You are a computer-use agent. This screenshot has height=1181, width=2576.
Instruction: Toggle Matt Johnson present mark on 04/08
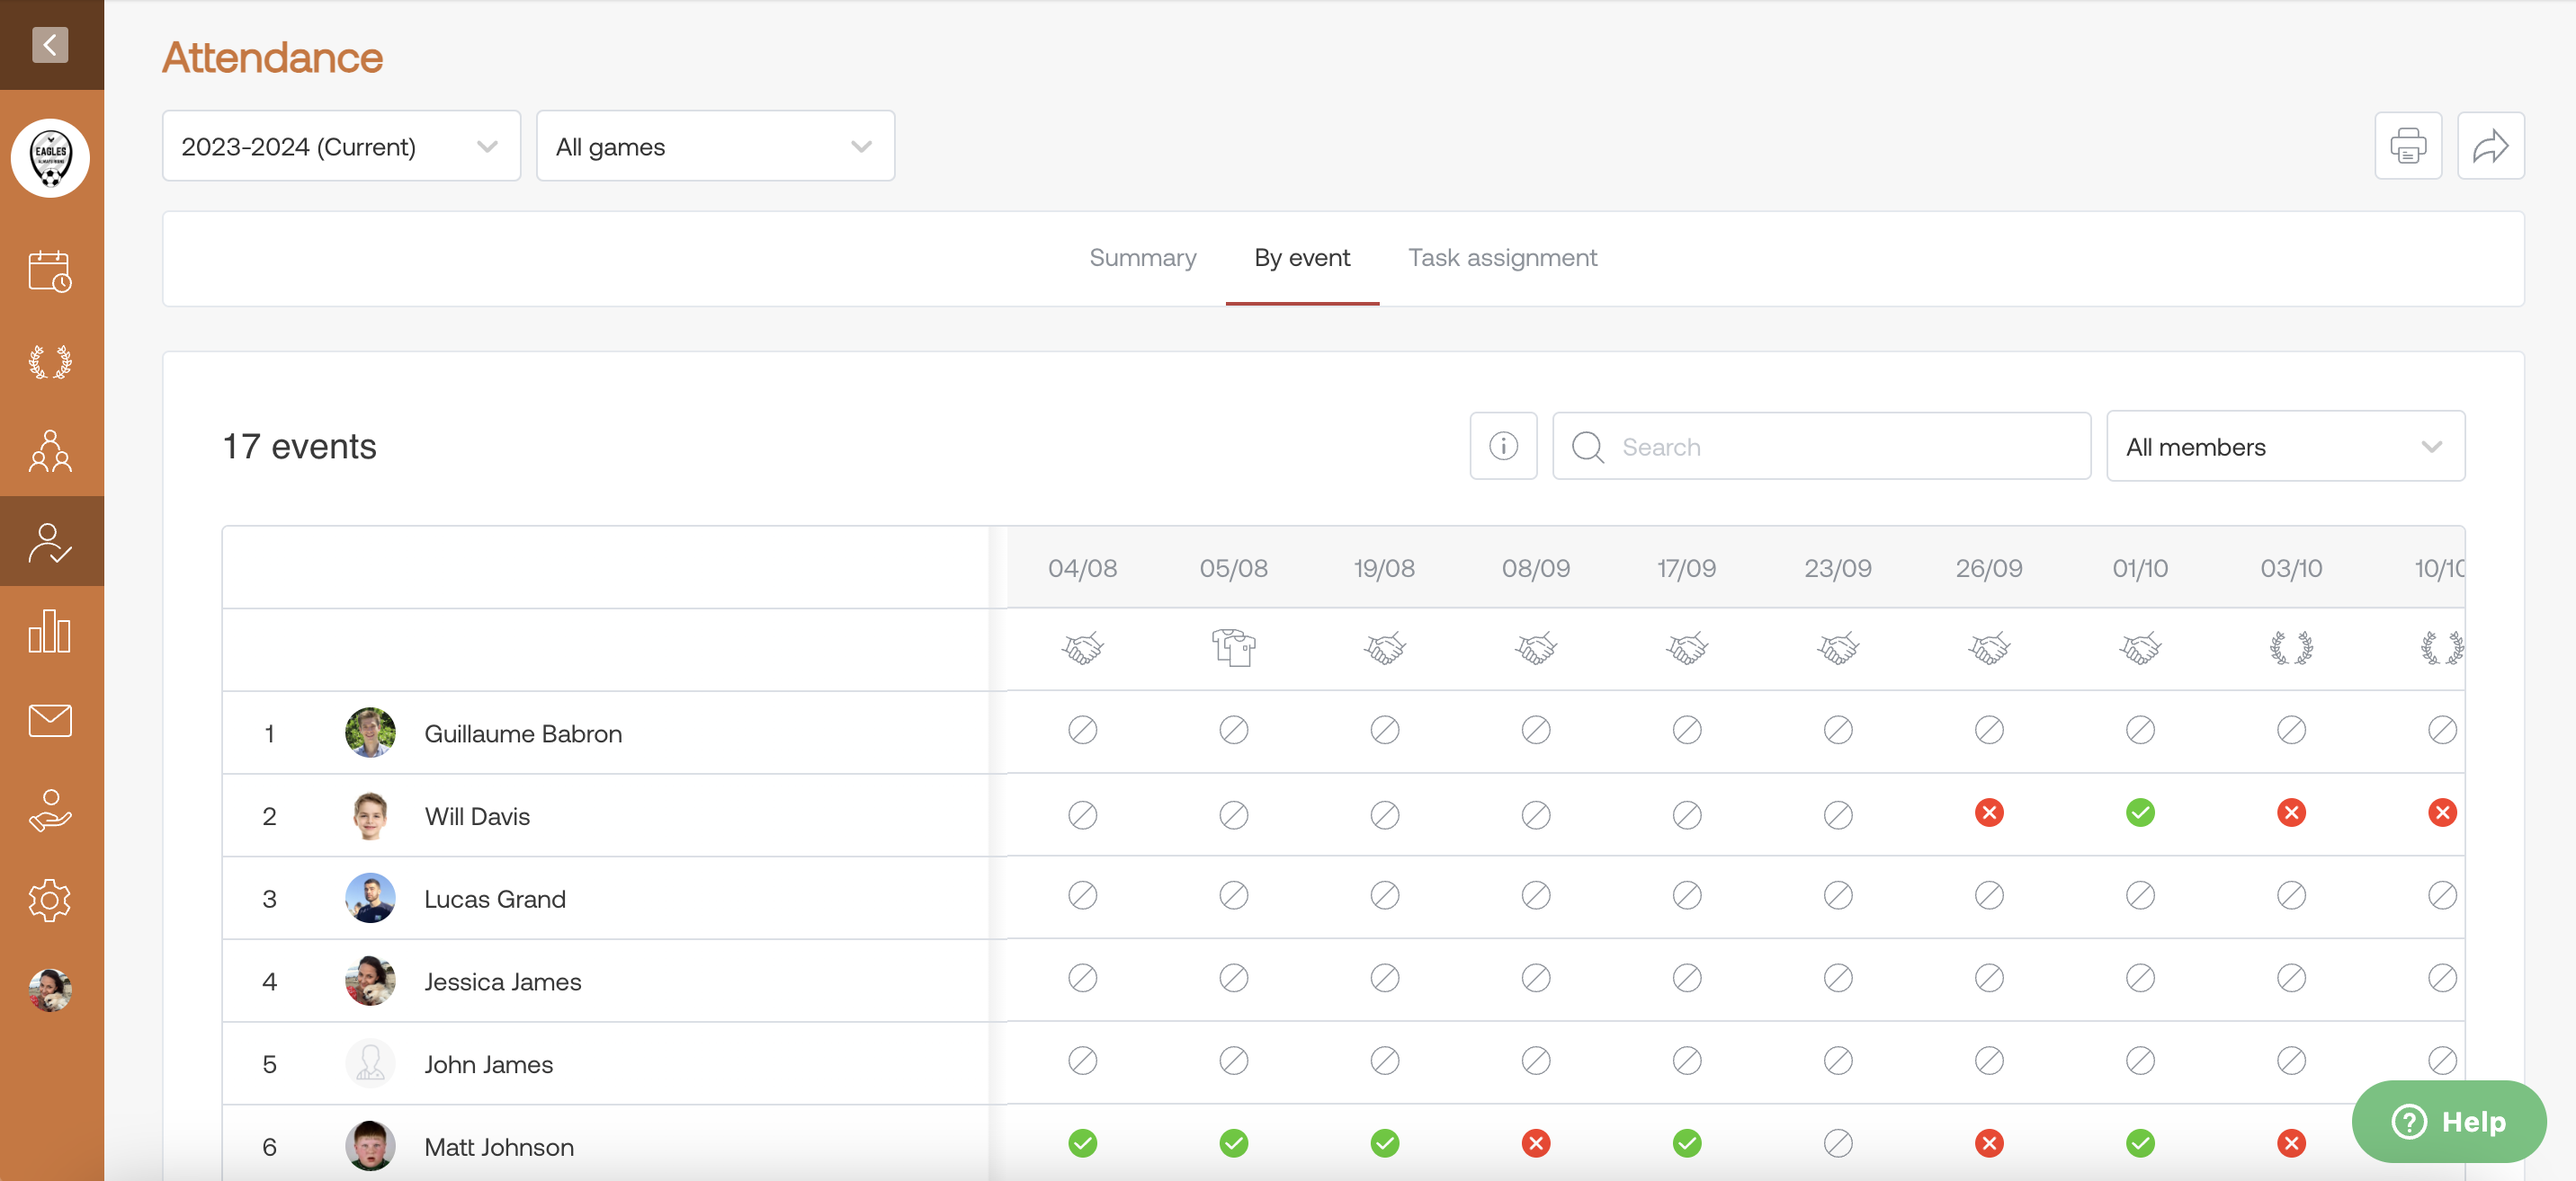coord(1082,1143)
